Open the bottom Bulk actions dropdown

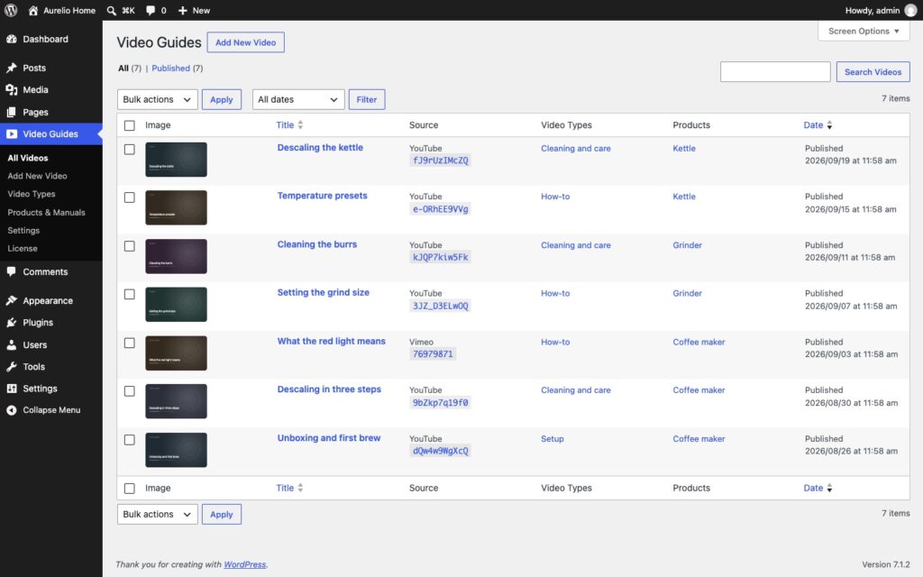[157, 514]
